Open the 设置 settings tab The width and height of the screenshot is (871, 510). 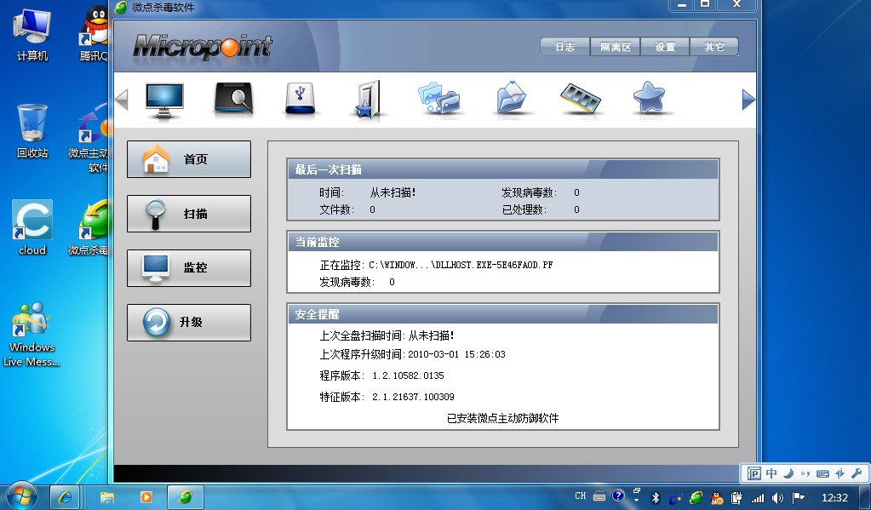[x=665, y=47]
